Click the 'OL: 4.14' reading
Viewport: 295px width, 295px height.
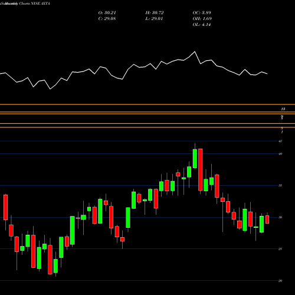point(202,25)
